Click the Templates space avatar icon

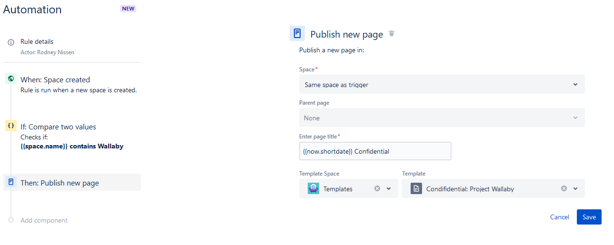tap(313, 189)
